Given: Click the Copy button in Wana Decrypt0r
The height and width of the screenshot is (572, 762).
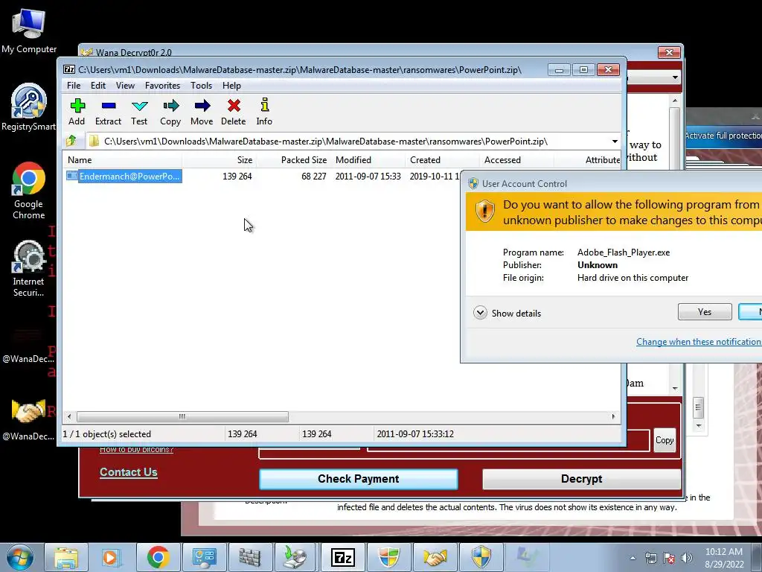Looking at the screenshot, I should 665,440.
